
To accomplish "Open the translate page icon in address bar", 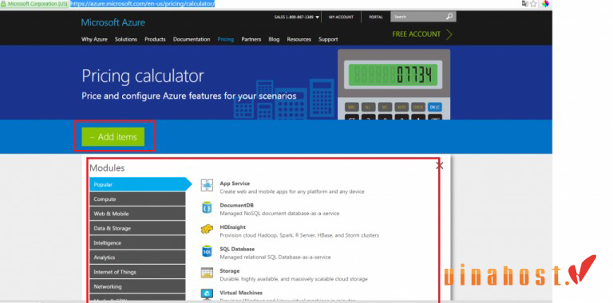I will pos(524,3).
